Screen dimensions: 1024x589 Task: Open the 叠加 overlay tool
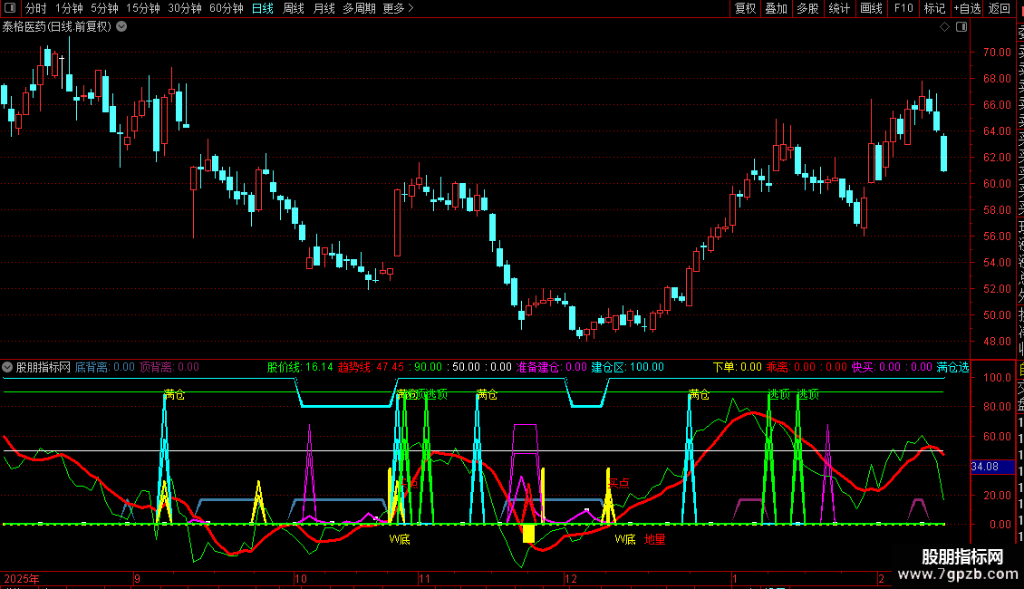click(x=776, y=8)
